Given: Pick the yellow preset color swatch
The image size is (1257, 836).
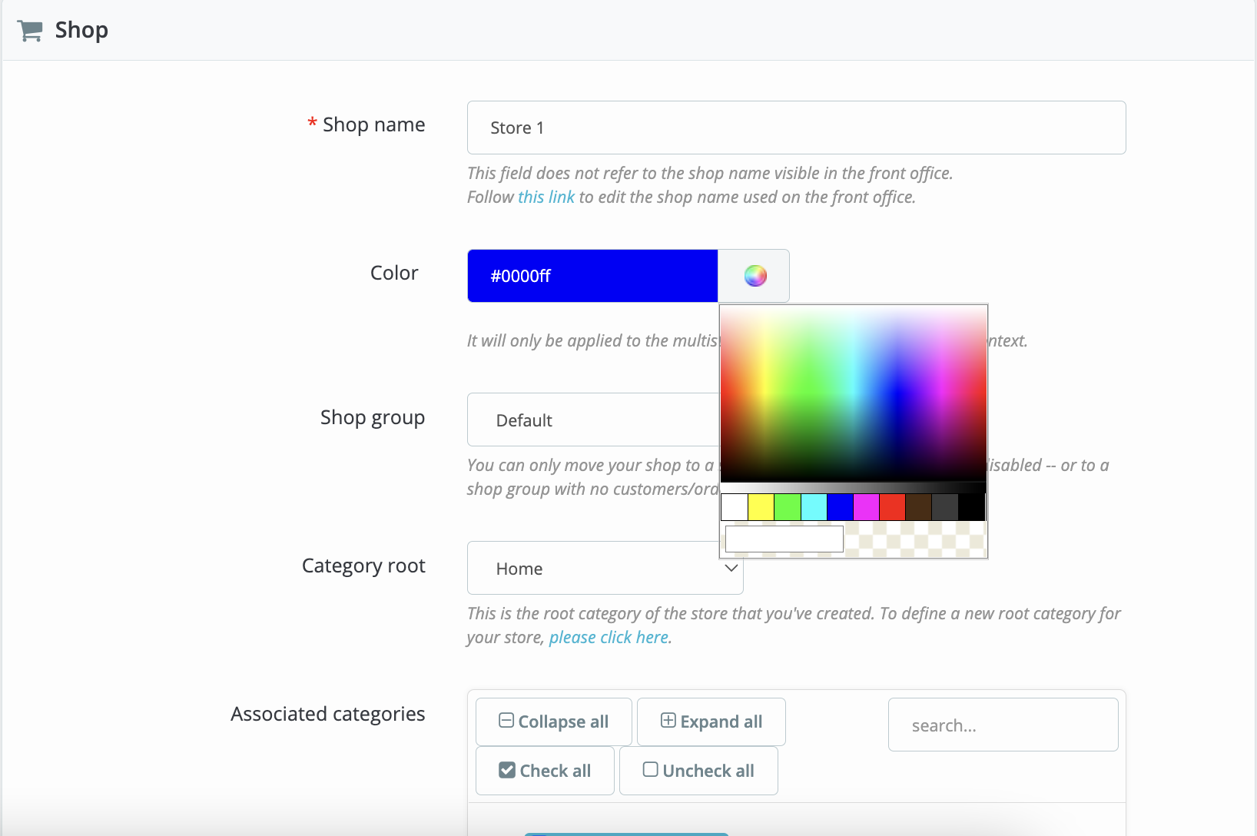Looking at the screenshot, I should (x=761, y=507).
